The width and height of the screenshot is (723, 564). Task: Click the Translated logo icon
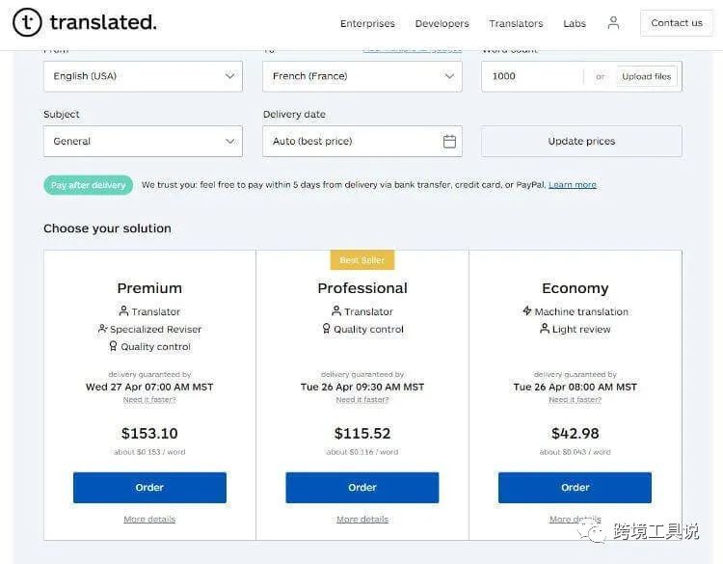27,22
